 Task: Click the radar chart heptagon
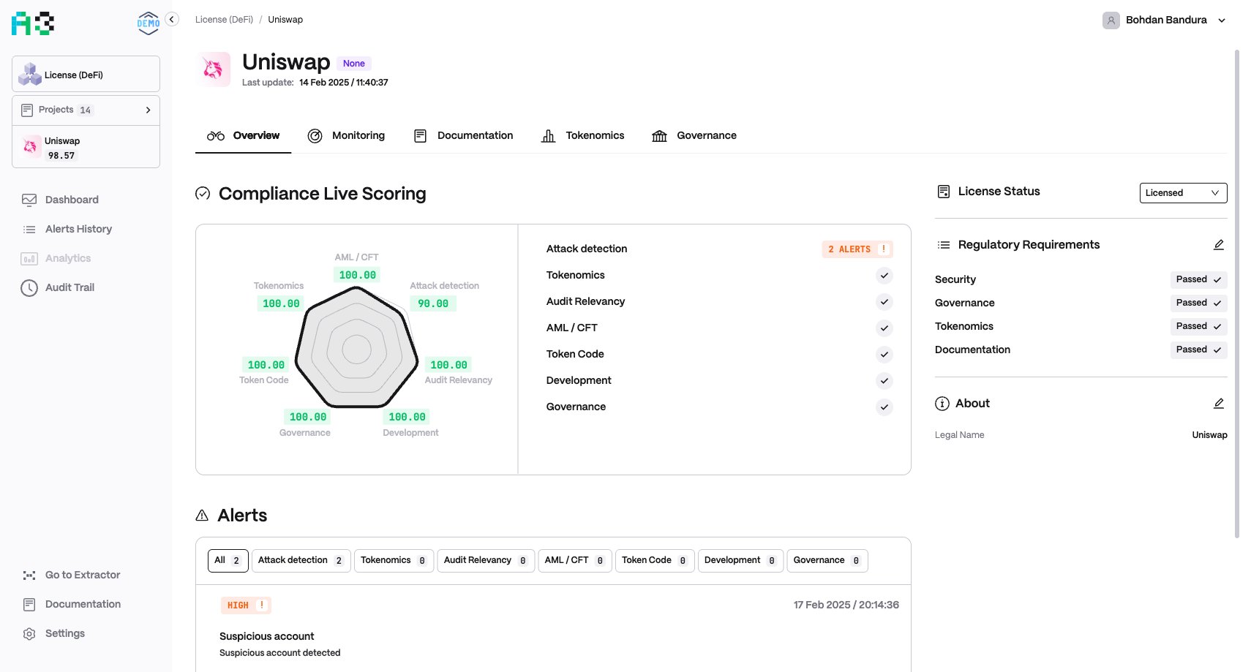point(357,348)
